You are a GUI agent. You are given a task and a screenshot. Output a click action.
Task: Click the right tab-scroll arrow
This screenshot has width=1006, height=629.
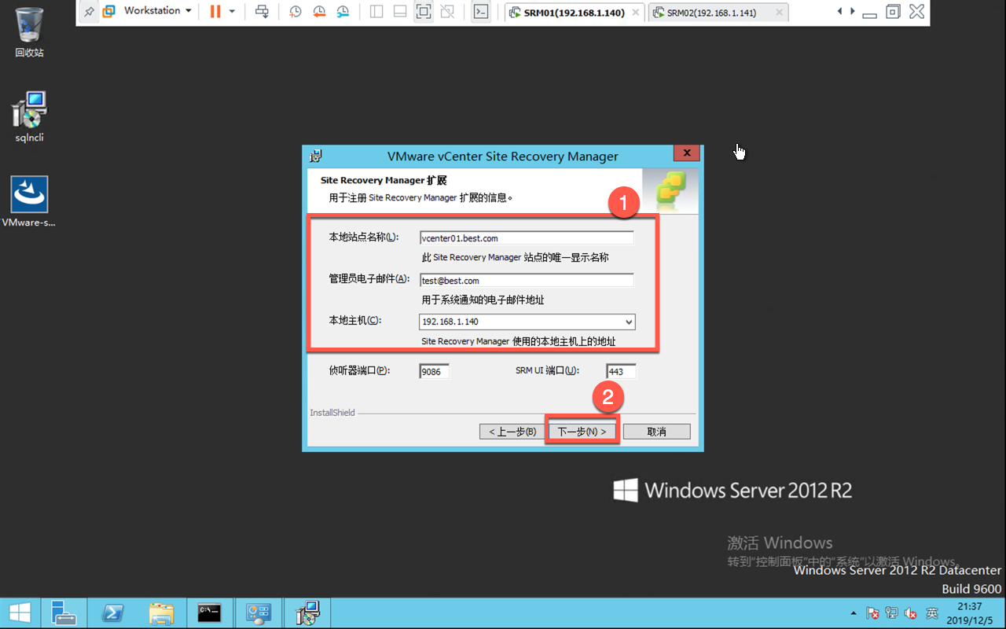coord(851,12)
